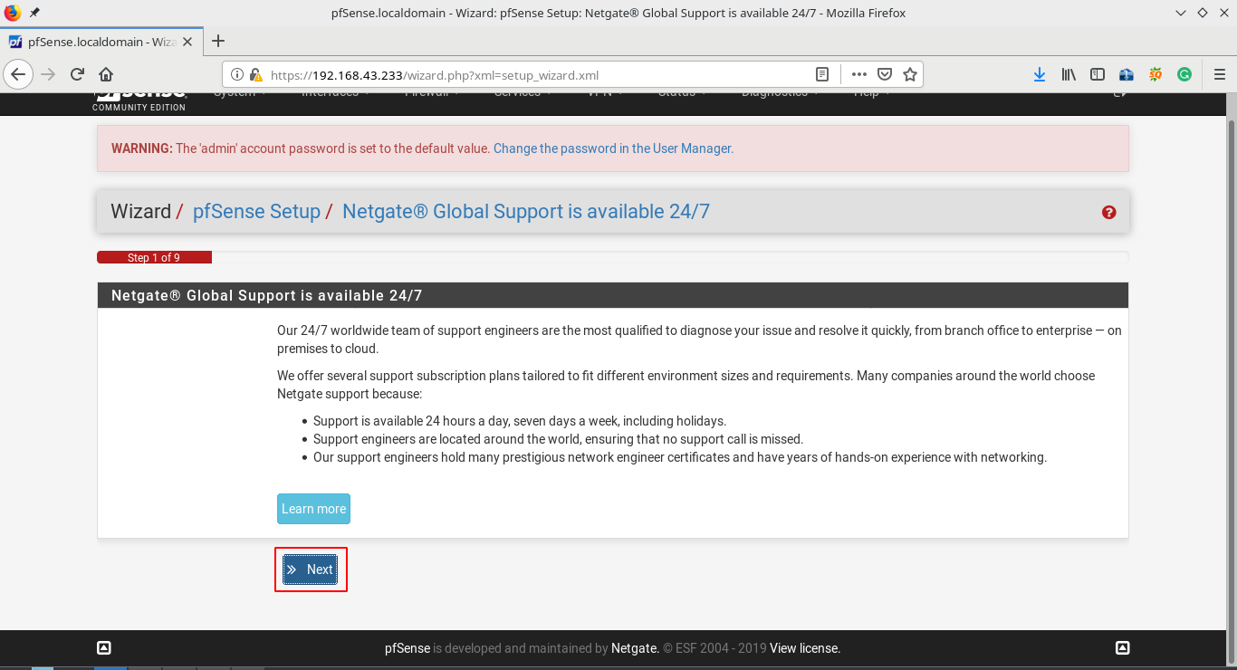This screenshot has height=670, width=1237.
Task: Click the pin icon in title bar
Action: 34,13
